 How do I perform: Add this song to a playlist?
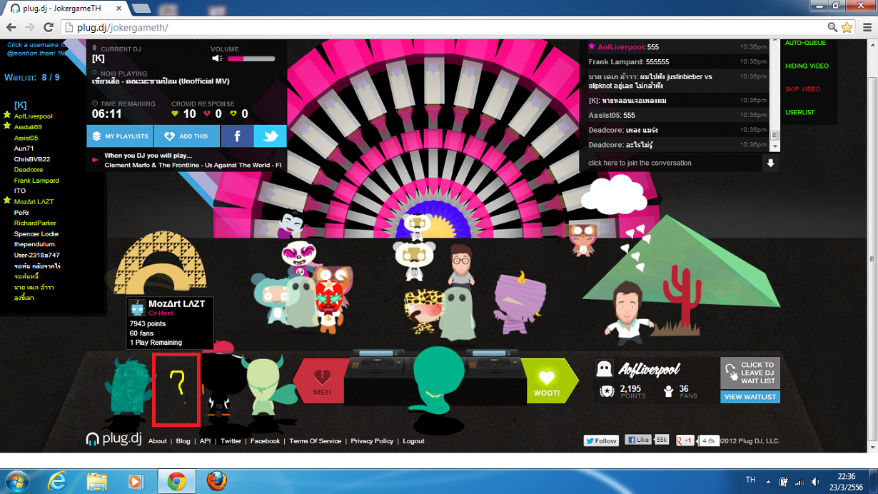(x=186, y=136)
